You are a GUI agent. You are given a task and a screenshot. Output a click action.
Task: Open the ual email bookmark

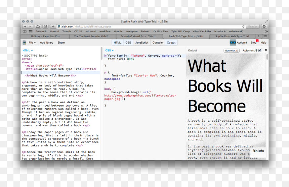coord(91,32)
